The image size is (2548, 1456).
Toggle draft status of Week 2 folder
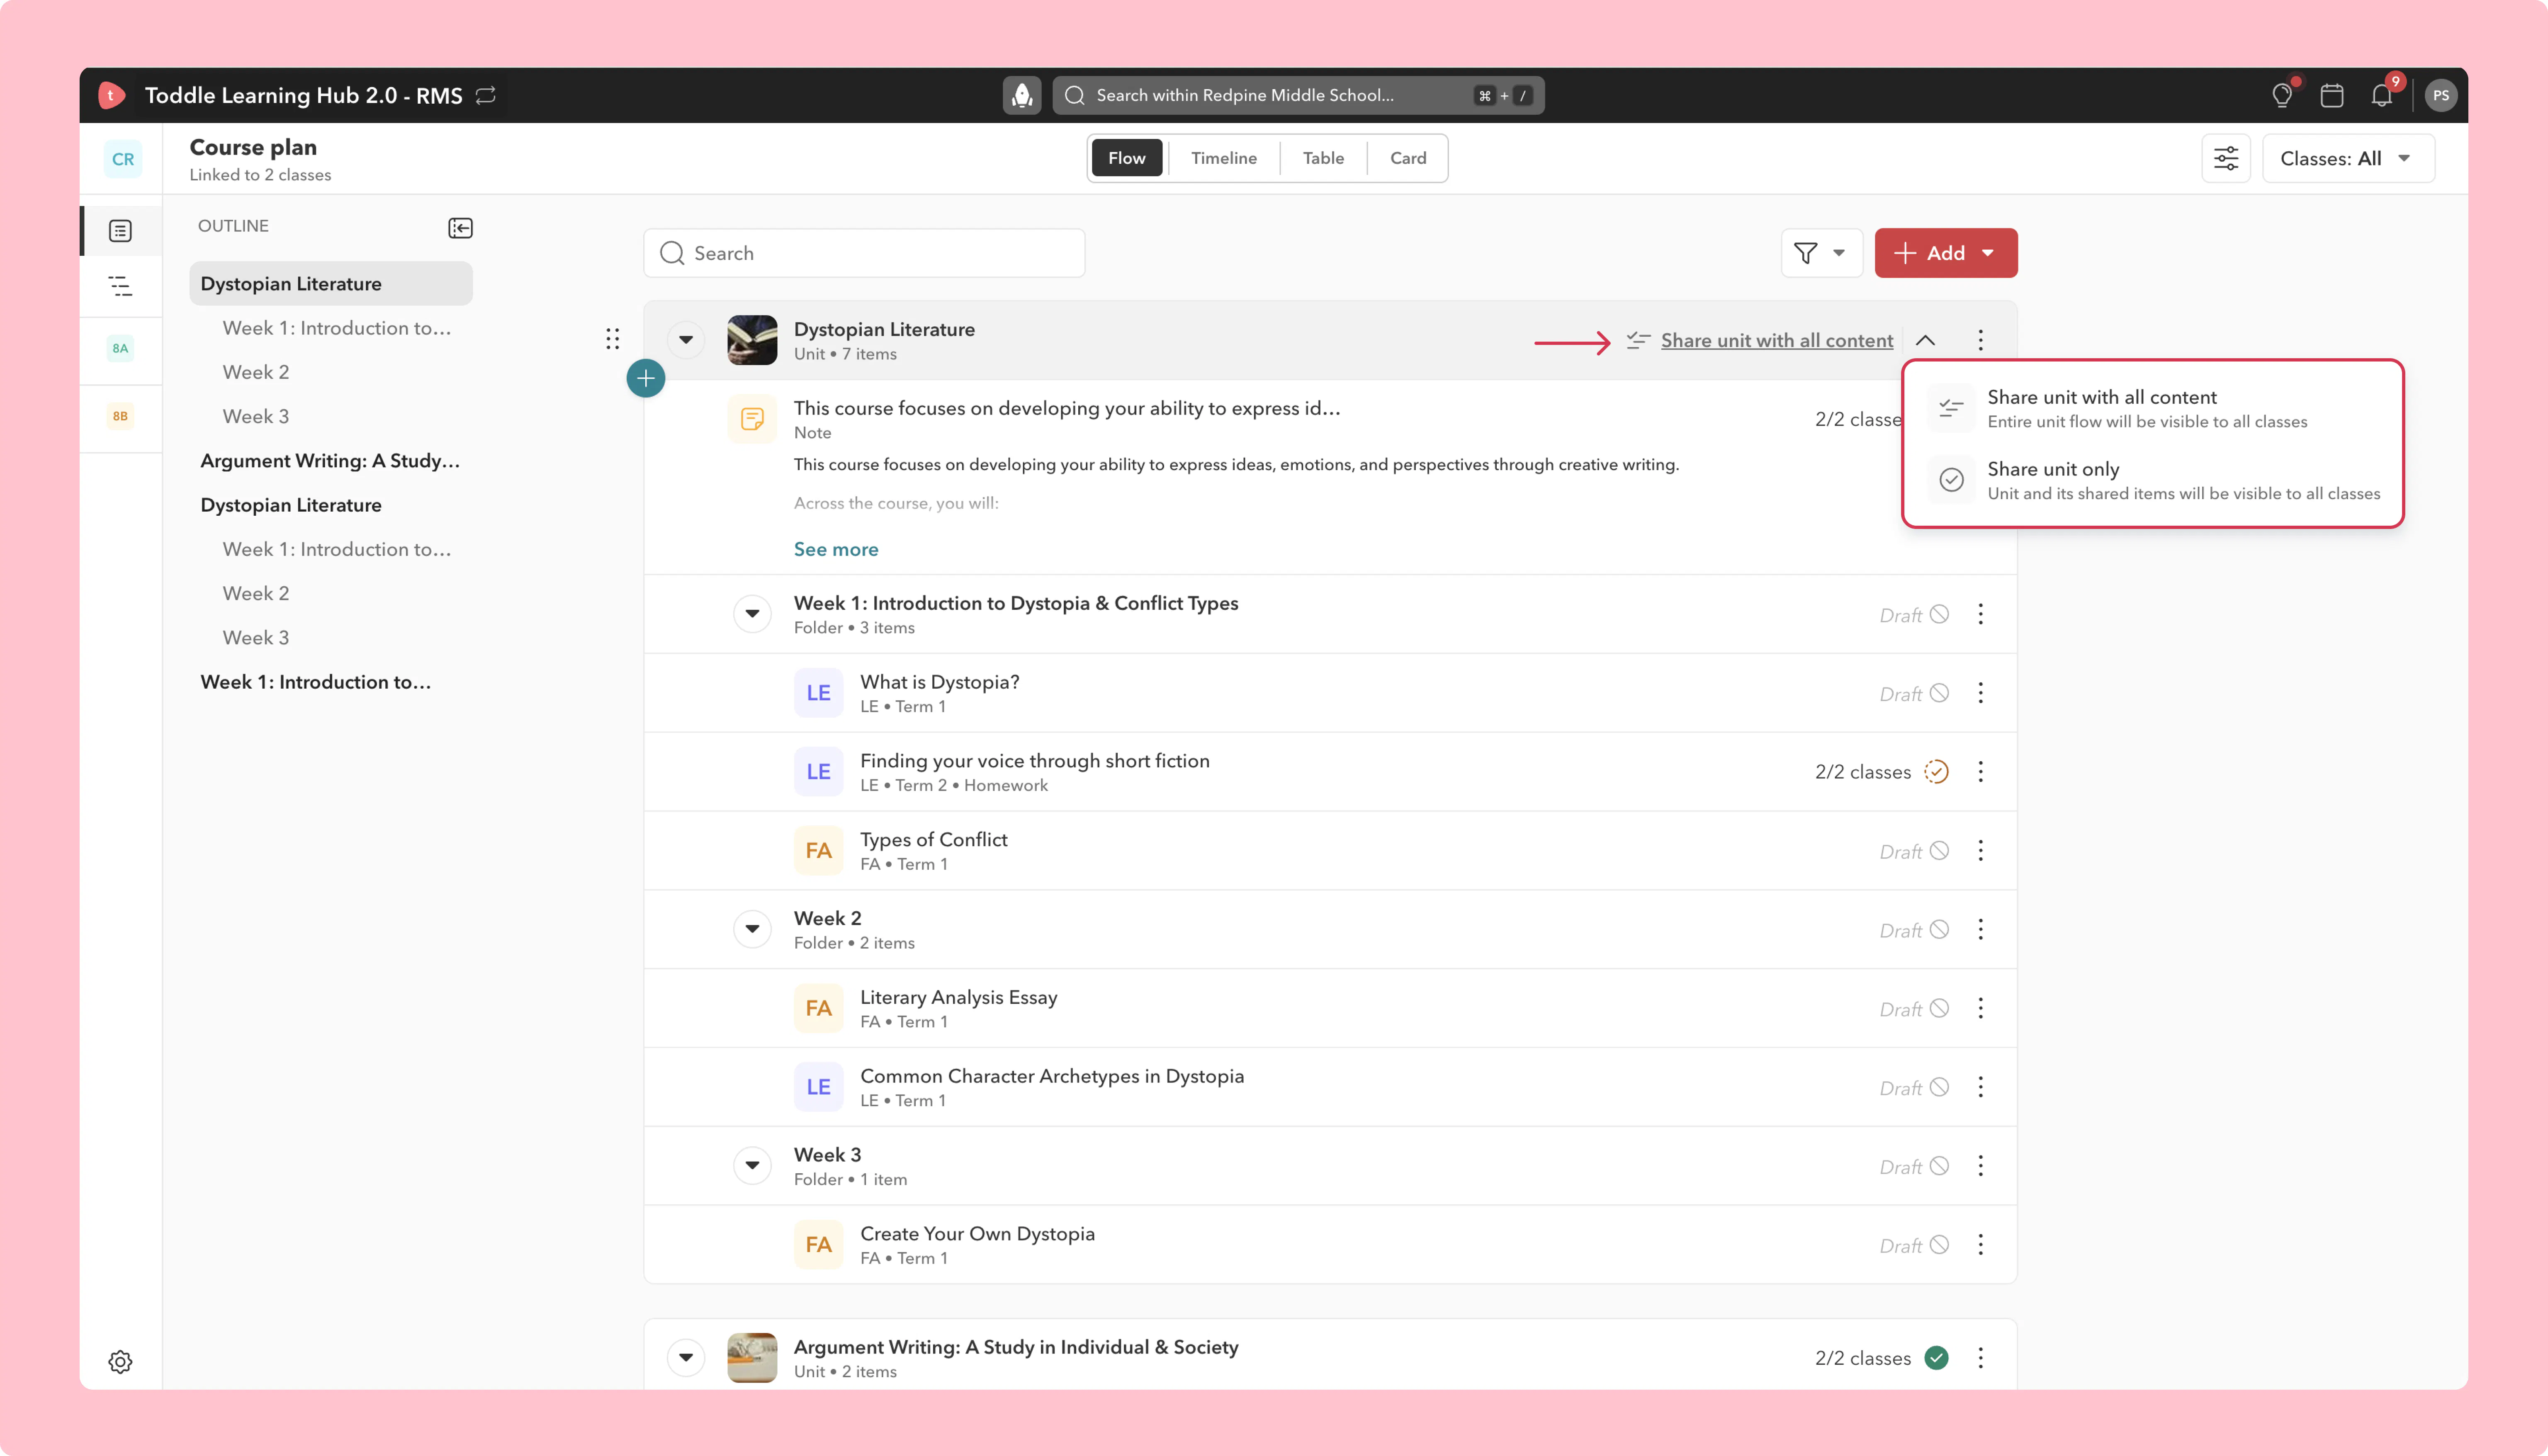pos(1939,929)
